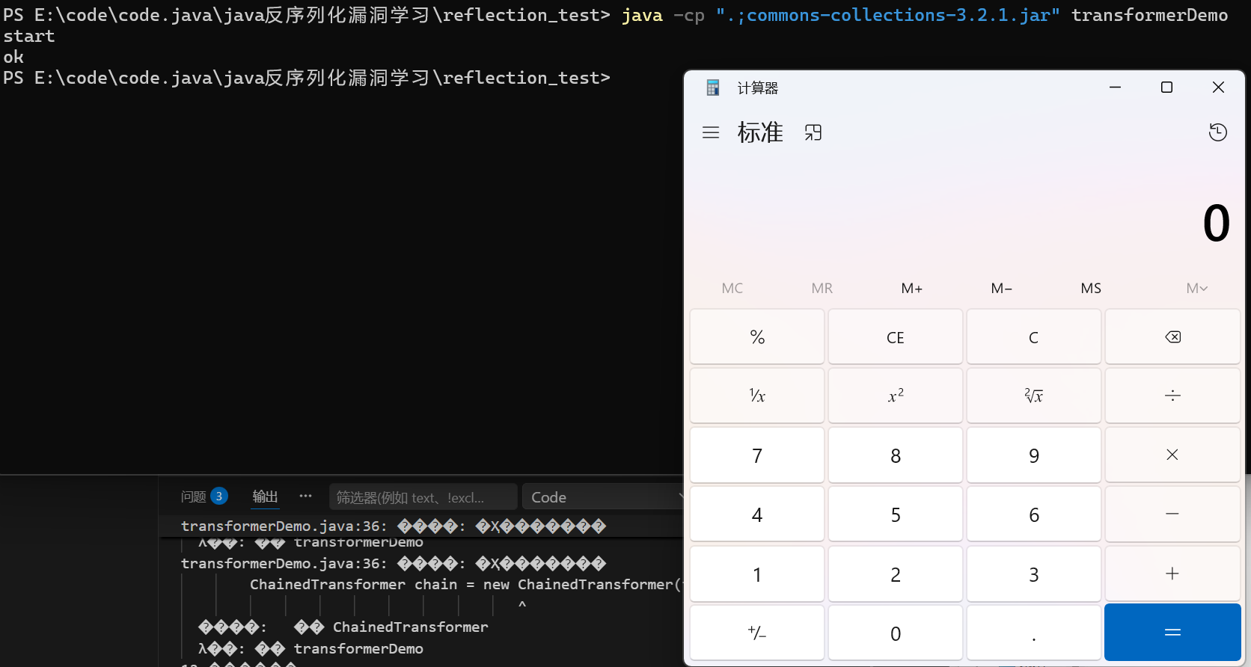1251x667 pixels.
Task: Select the square root function key
Action: point(1034,396)
